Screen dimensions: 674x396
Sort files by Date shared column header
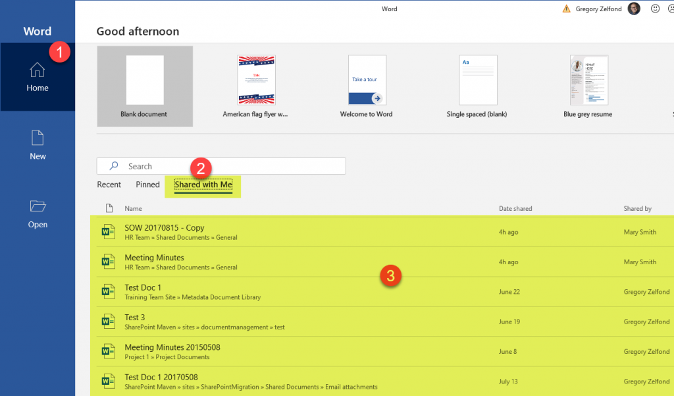[515, 209]
